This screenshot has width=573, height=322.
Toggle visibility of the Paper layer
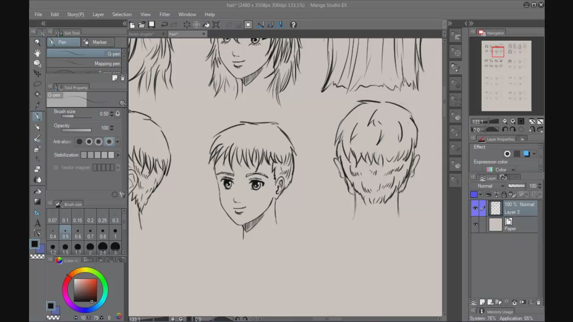pos(475,225)
